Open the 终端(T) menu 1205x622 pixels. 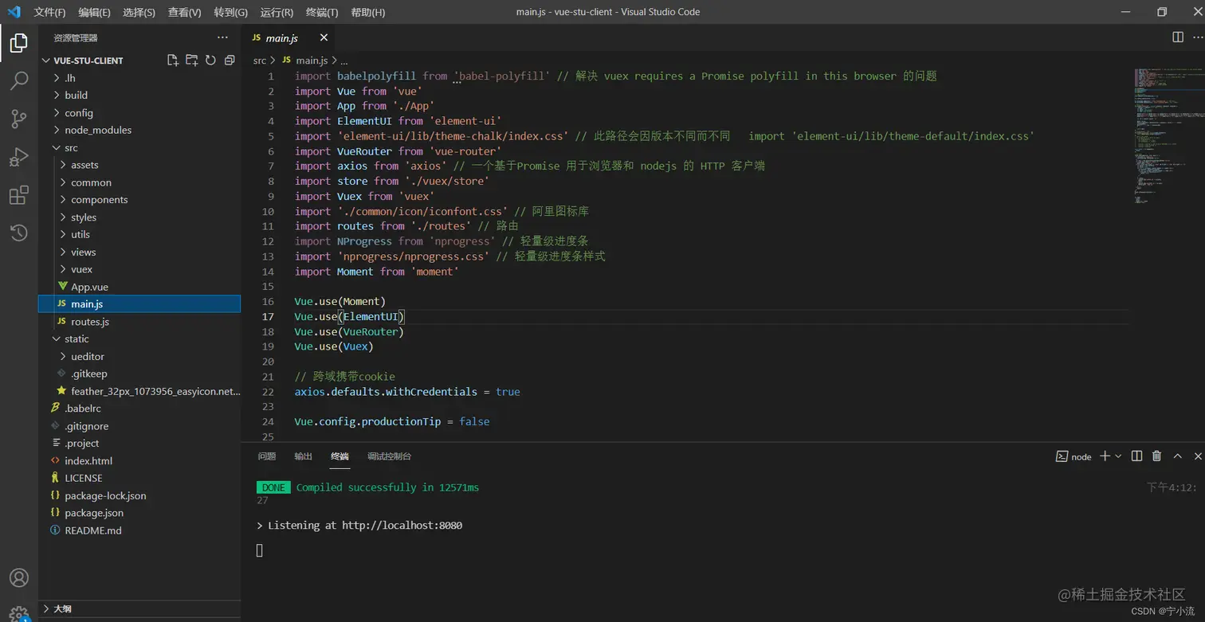[322, 12]
